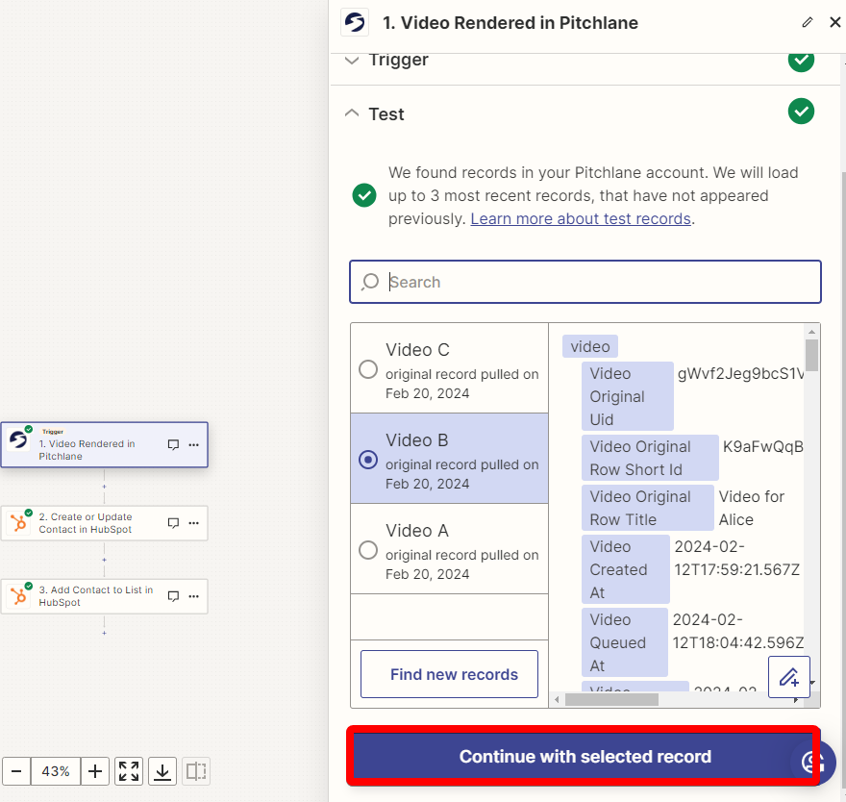The image size is (846, 802).
Task: Click the pencil icon to rename step
Action: pos(808,22)
